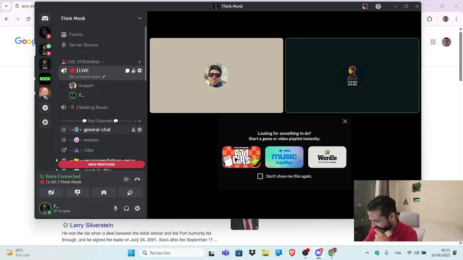Open Google apps grid in Chrome
This screenshot has width=463, height=260.
[x=433, y=42]
